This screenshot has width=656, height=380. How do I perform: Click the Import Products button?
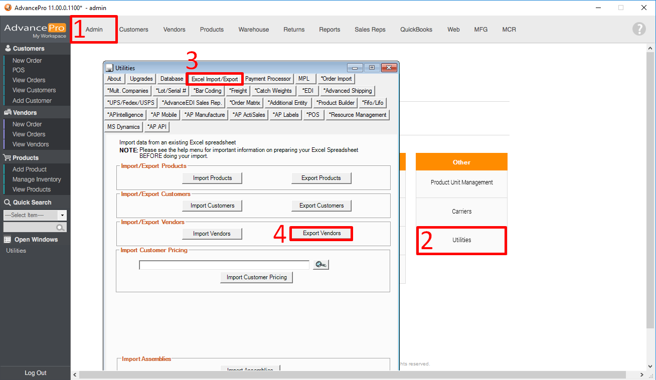click(x=213, y=178)
